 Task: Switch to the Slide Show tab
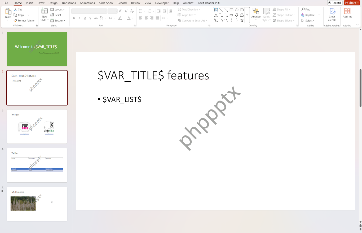106,3
